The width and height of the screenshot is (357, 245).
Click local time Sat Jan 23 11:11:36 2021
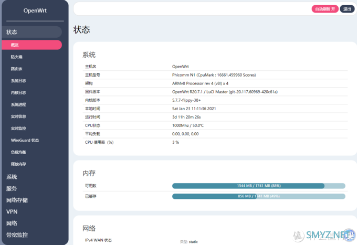pos(194,109)
